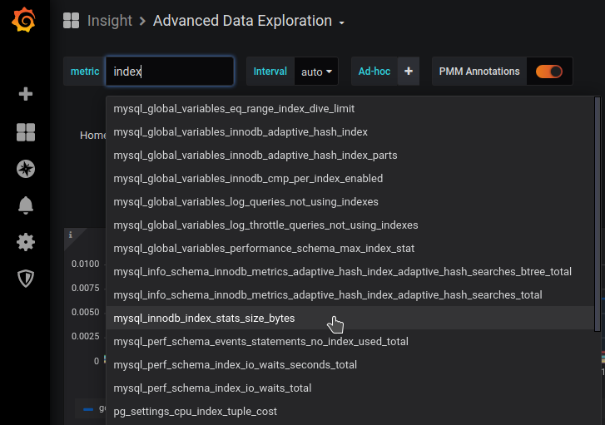Select mysql_global_variables_innodb_adaptive_hash_index option
Viewport: 605px width, 425px height.
(x=350, y=132)
